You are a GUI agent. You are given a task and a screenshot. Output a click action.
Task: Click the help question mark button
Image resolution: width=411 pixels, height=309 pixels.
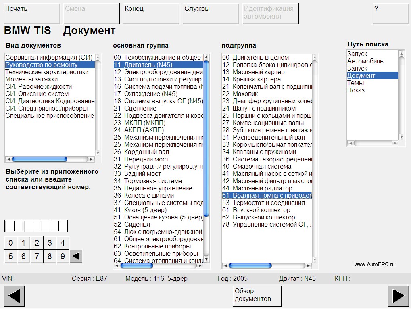coord(390,13)
